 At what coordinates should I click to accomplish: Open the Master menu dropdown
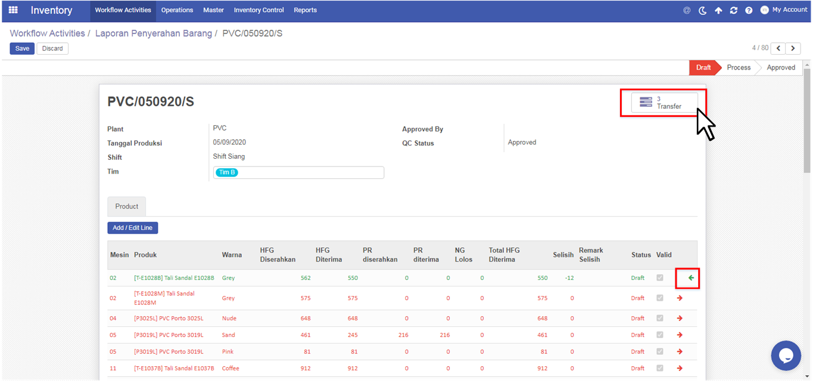[x=213, y=10]
